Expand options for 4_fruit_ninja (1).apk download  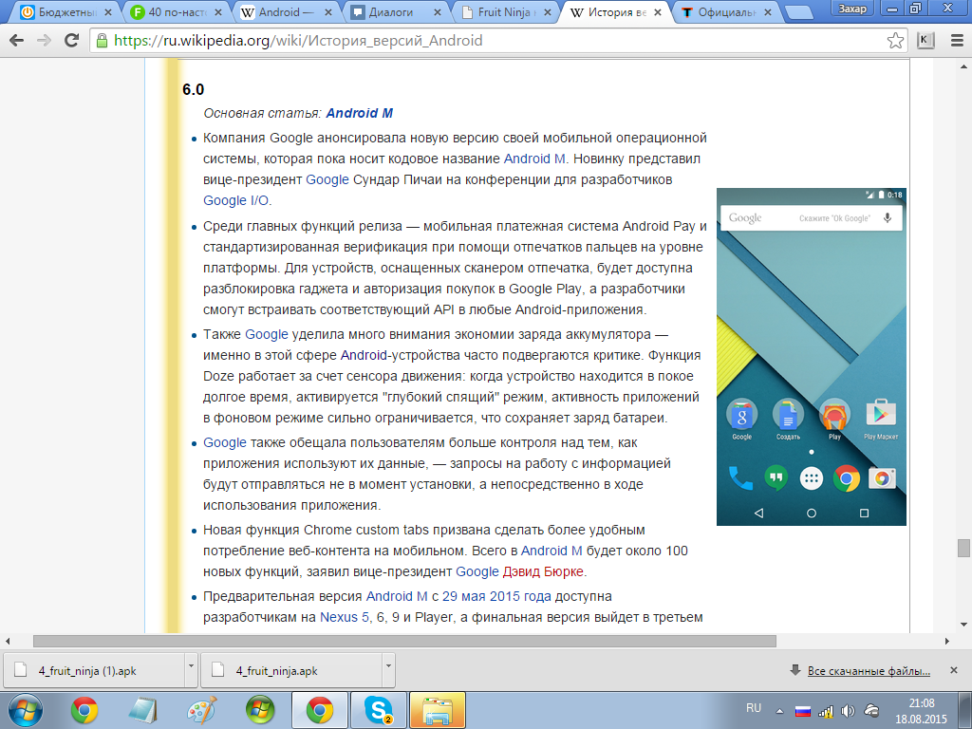(x=190, y=669)
